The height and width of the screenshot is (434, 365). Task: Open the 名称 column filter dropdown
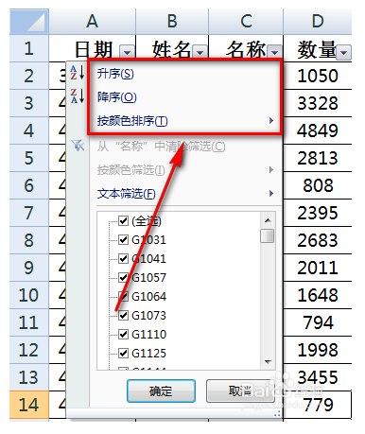[274, 52]
